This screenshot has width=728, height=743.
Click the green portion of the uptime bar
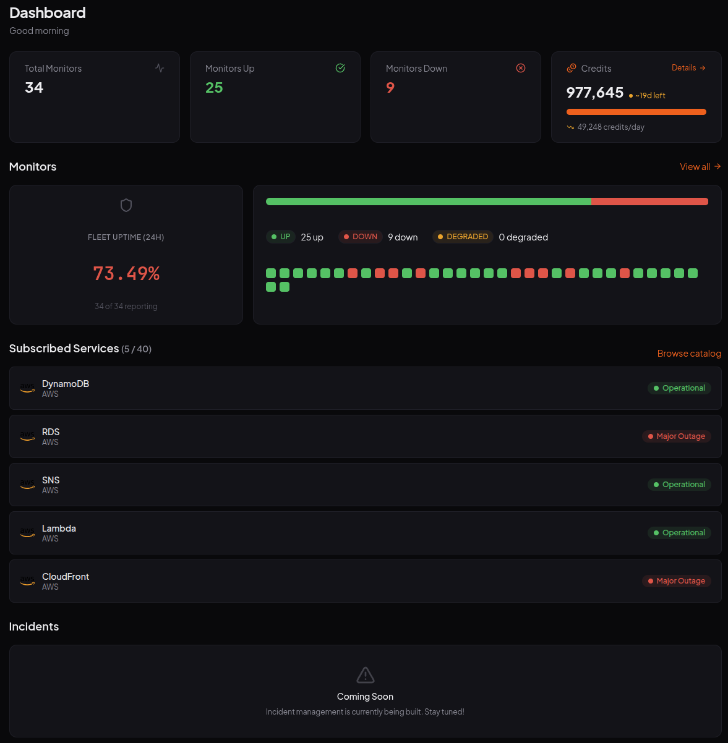[x=427, y=201]
